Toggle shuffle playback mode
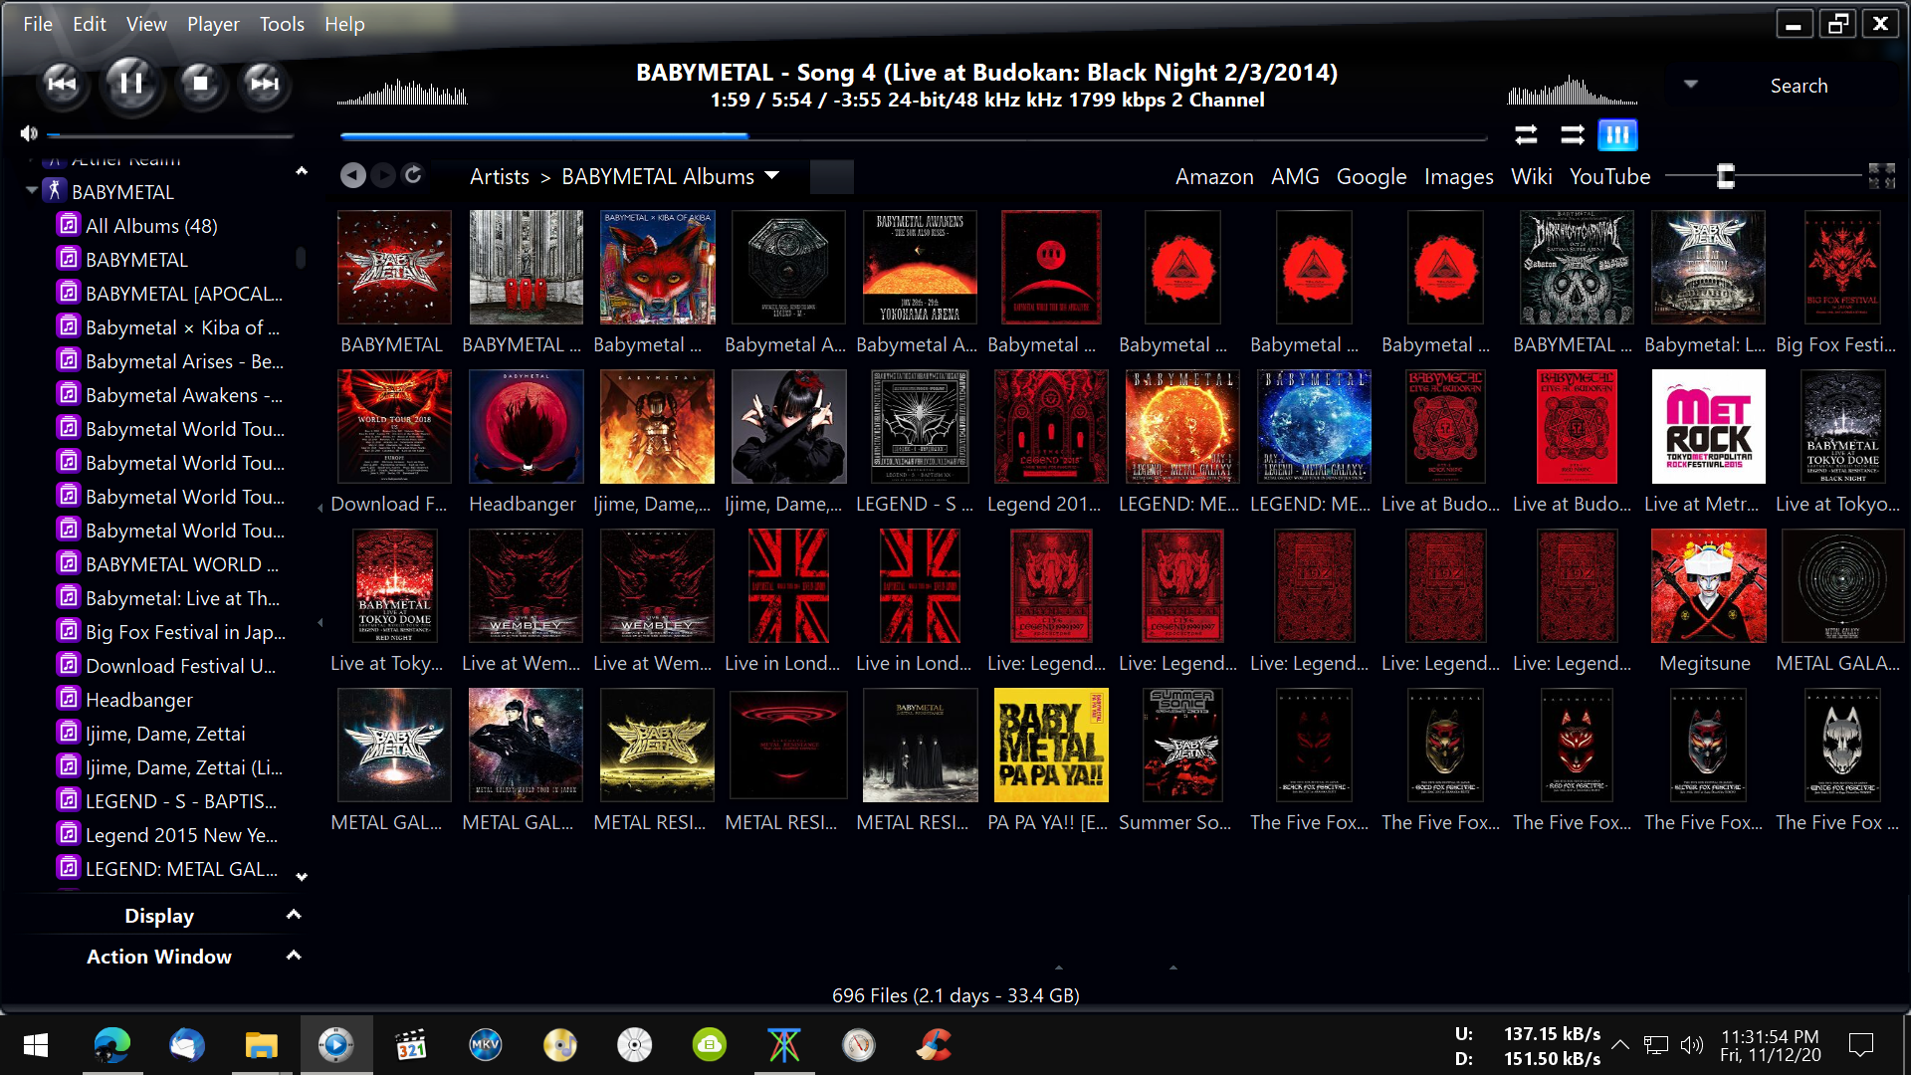Viewport: 1911px width, 1075px height. (1572, 134)
